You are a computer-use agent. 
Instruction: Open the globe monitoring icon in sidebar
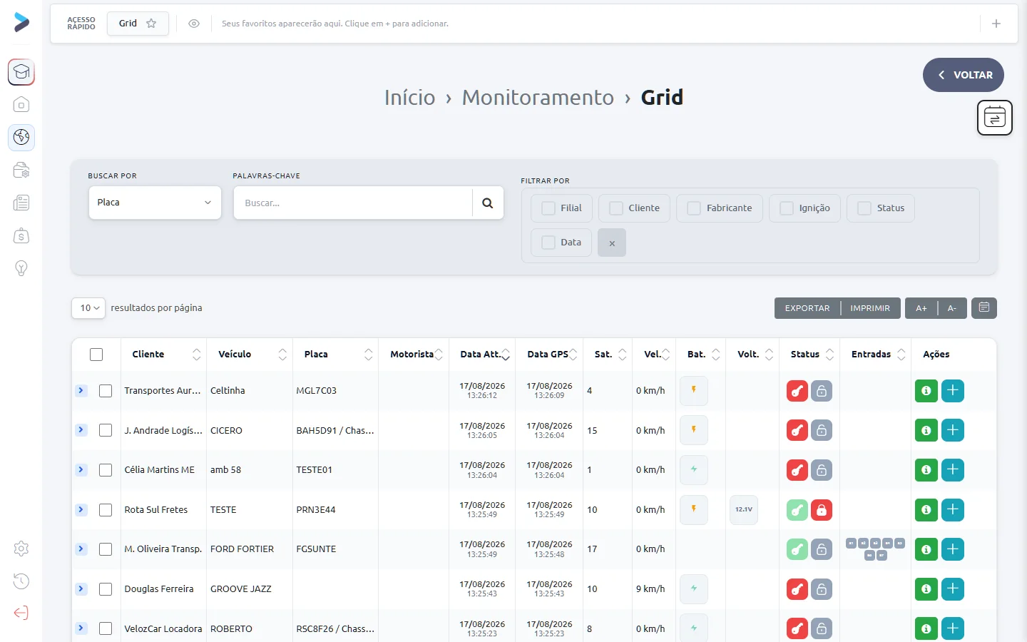pyautogui.click(x=21, y=137)
